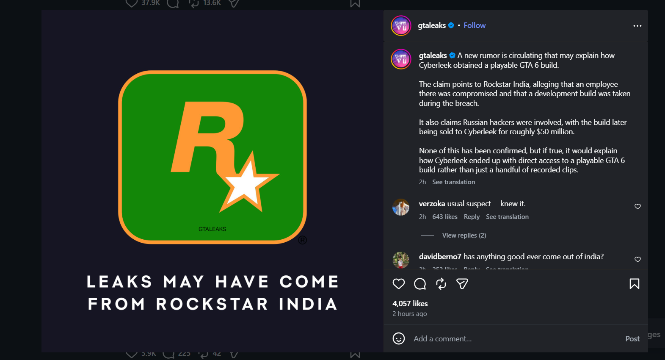Repost using the circular arrows icon
Image resolution: width=665 pixels, height=360 pixels.
441,284
